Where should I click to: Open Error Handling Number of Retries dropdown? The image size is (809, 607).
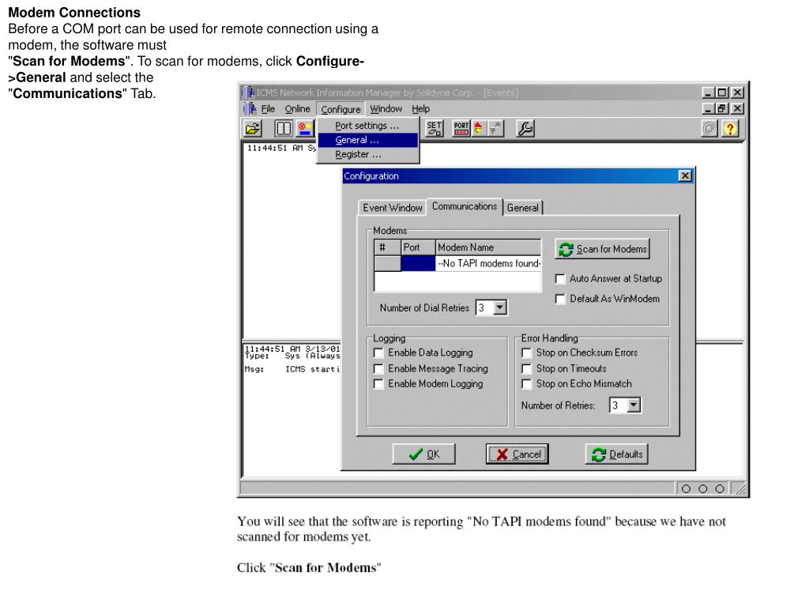(634, 405)
